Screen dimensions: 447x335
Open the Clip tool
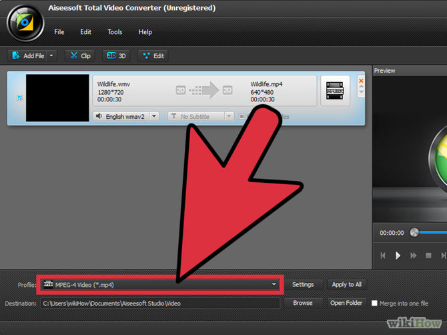coord(80,55)
